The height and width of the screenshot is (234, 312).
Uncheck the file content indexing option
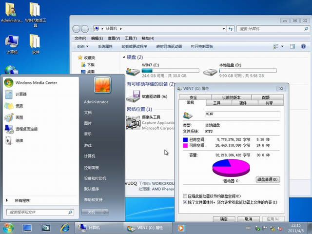coord(185,202)
